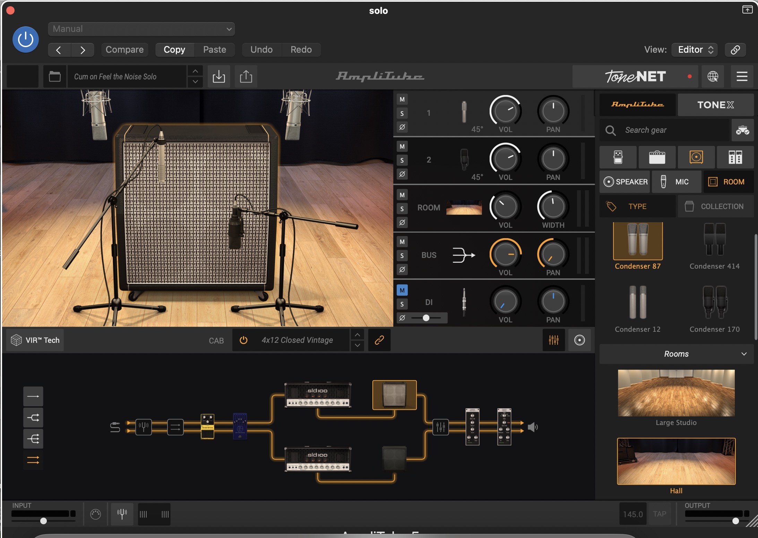
Task: Open the cab mixer sliders icon
Action: click(553, 340)
